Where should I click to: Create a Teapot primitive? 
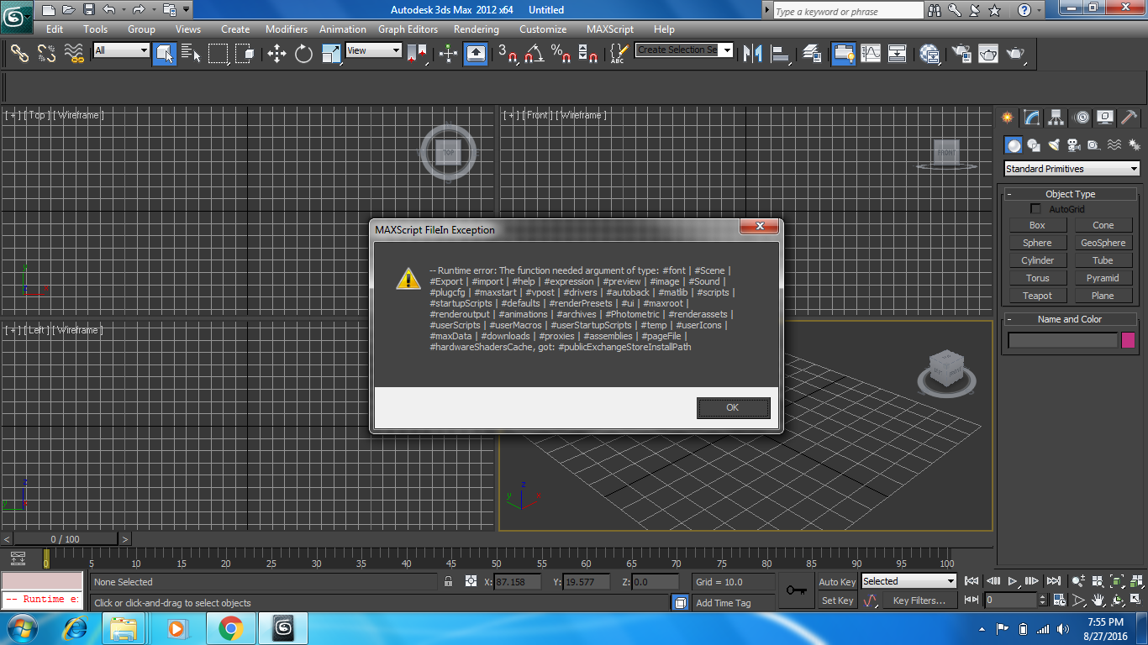(1037, 296)
